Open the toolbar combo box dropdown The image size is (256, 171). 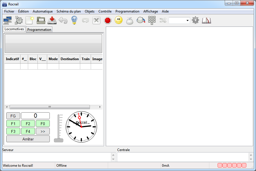click(x=187, y=21)
